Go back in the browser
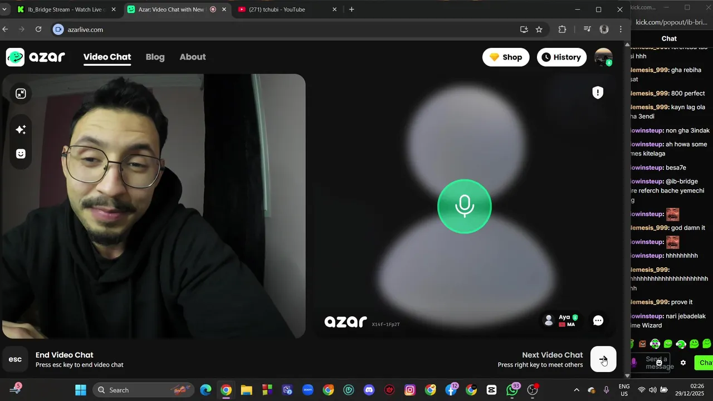Image resolution: width=713 pixels, height=401 pixels. tap(5, 30)
